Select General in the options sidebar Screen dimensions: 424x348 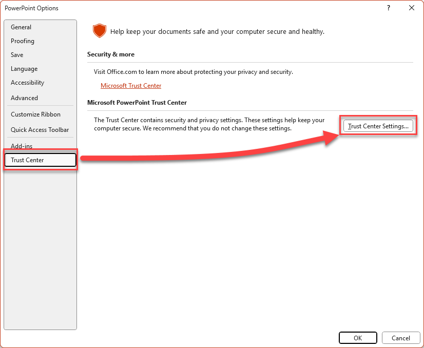click(x=21, y=27)
